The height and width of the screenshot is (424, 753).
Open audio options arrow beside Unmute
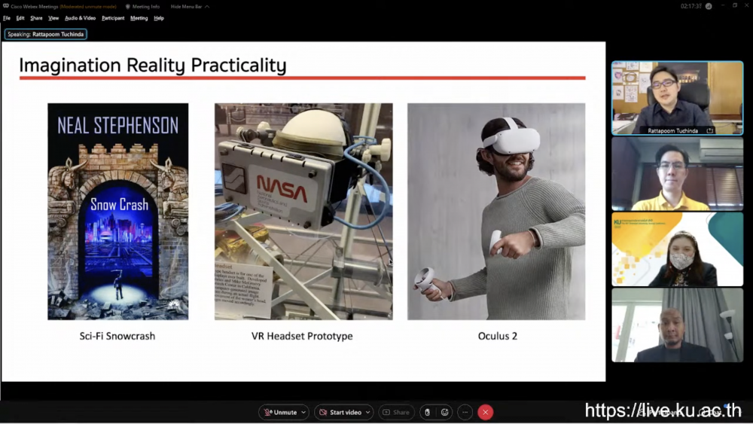(x=303, y=412)
